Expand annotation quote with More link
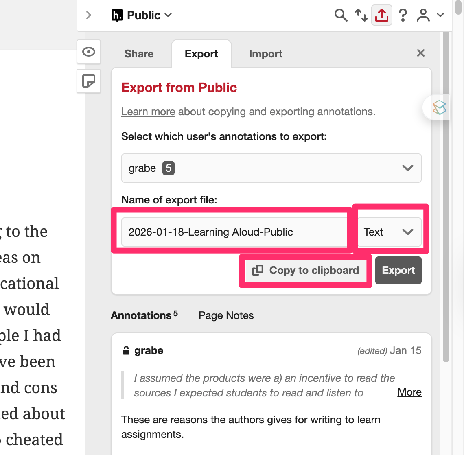 tap(409, 392)
